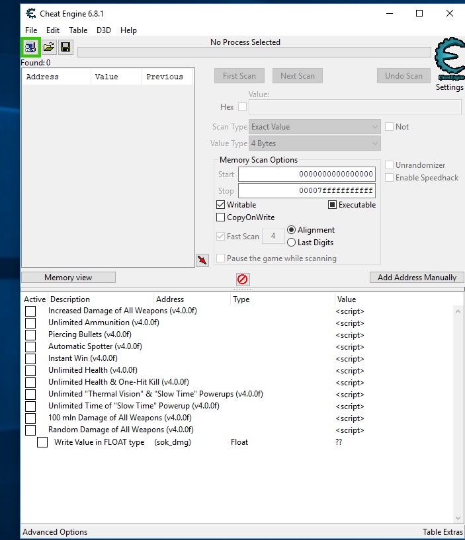465x540 pixels.
Task: Click the cheat table scrollbar down arrow
Action: coord(458,518)
